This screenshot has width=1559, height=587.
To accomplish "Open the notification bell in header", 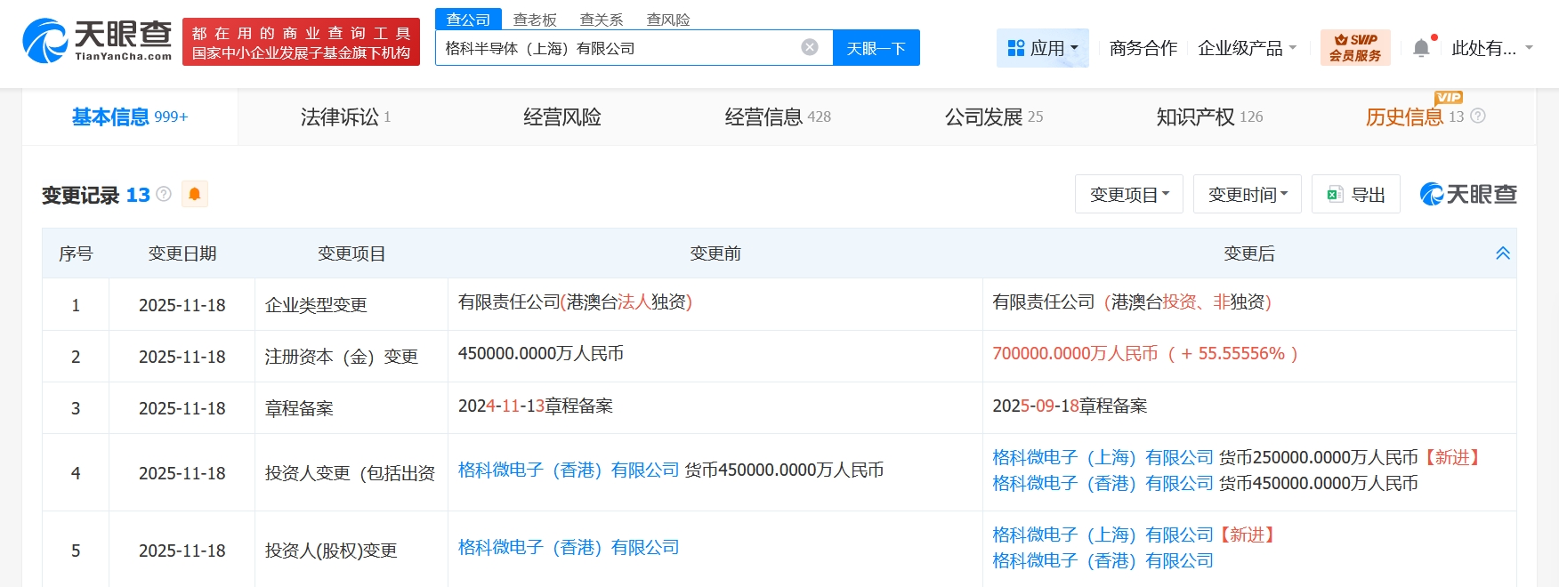I will tap(1421, 48).
